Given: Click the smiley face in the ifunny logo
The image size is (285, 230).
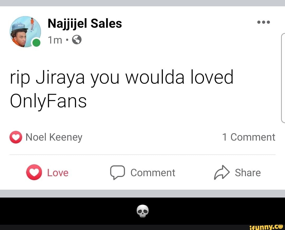Looking at the screenshot, I should (281, 227).
